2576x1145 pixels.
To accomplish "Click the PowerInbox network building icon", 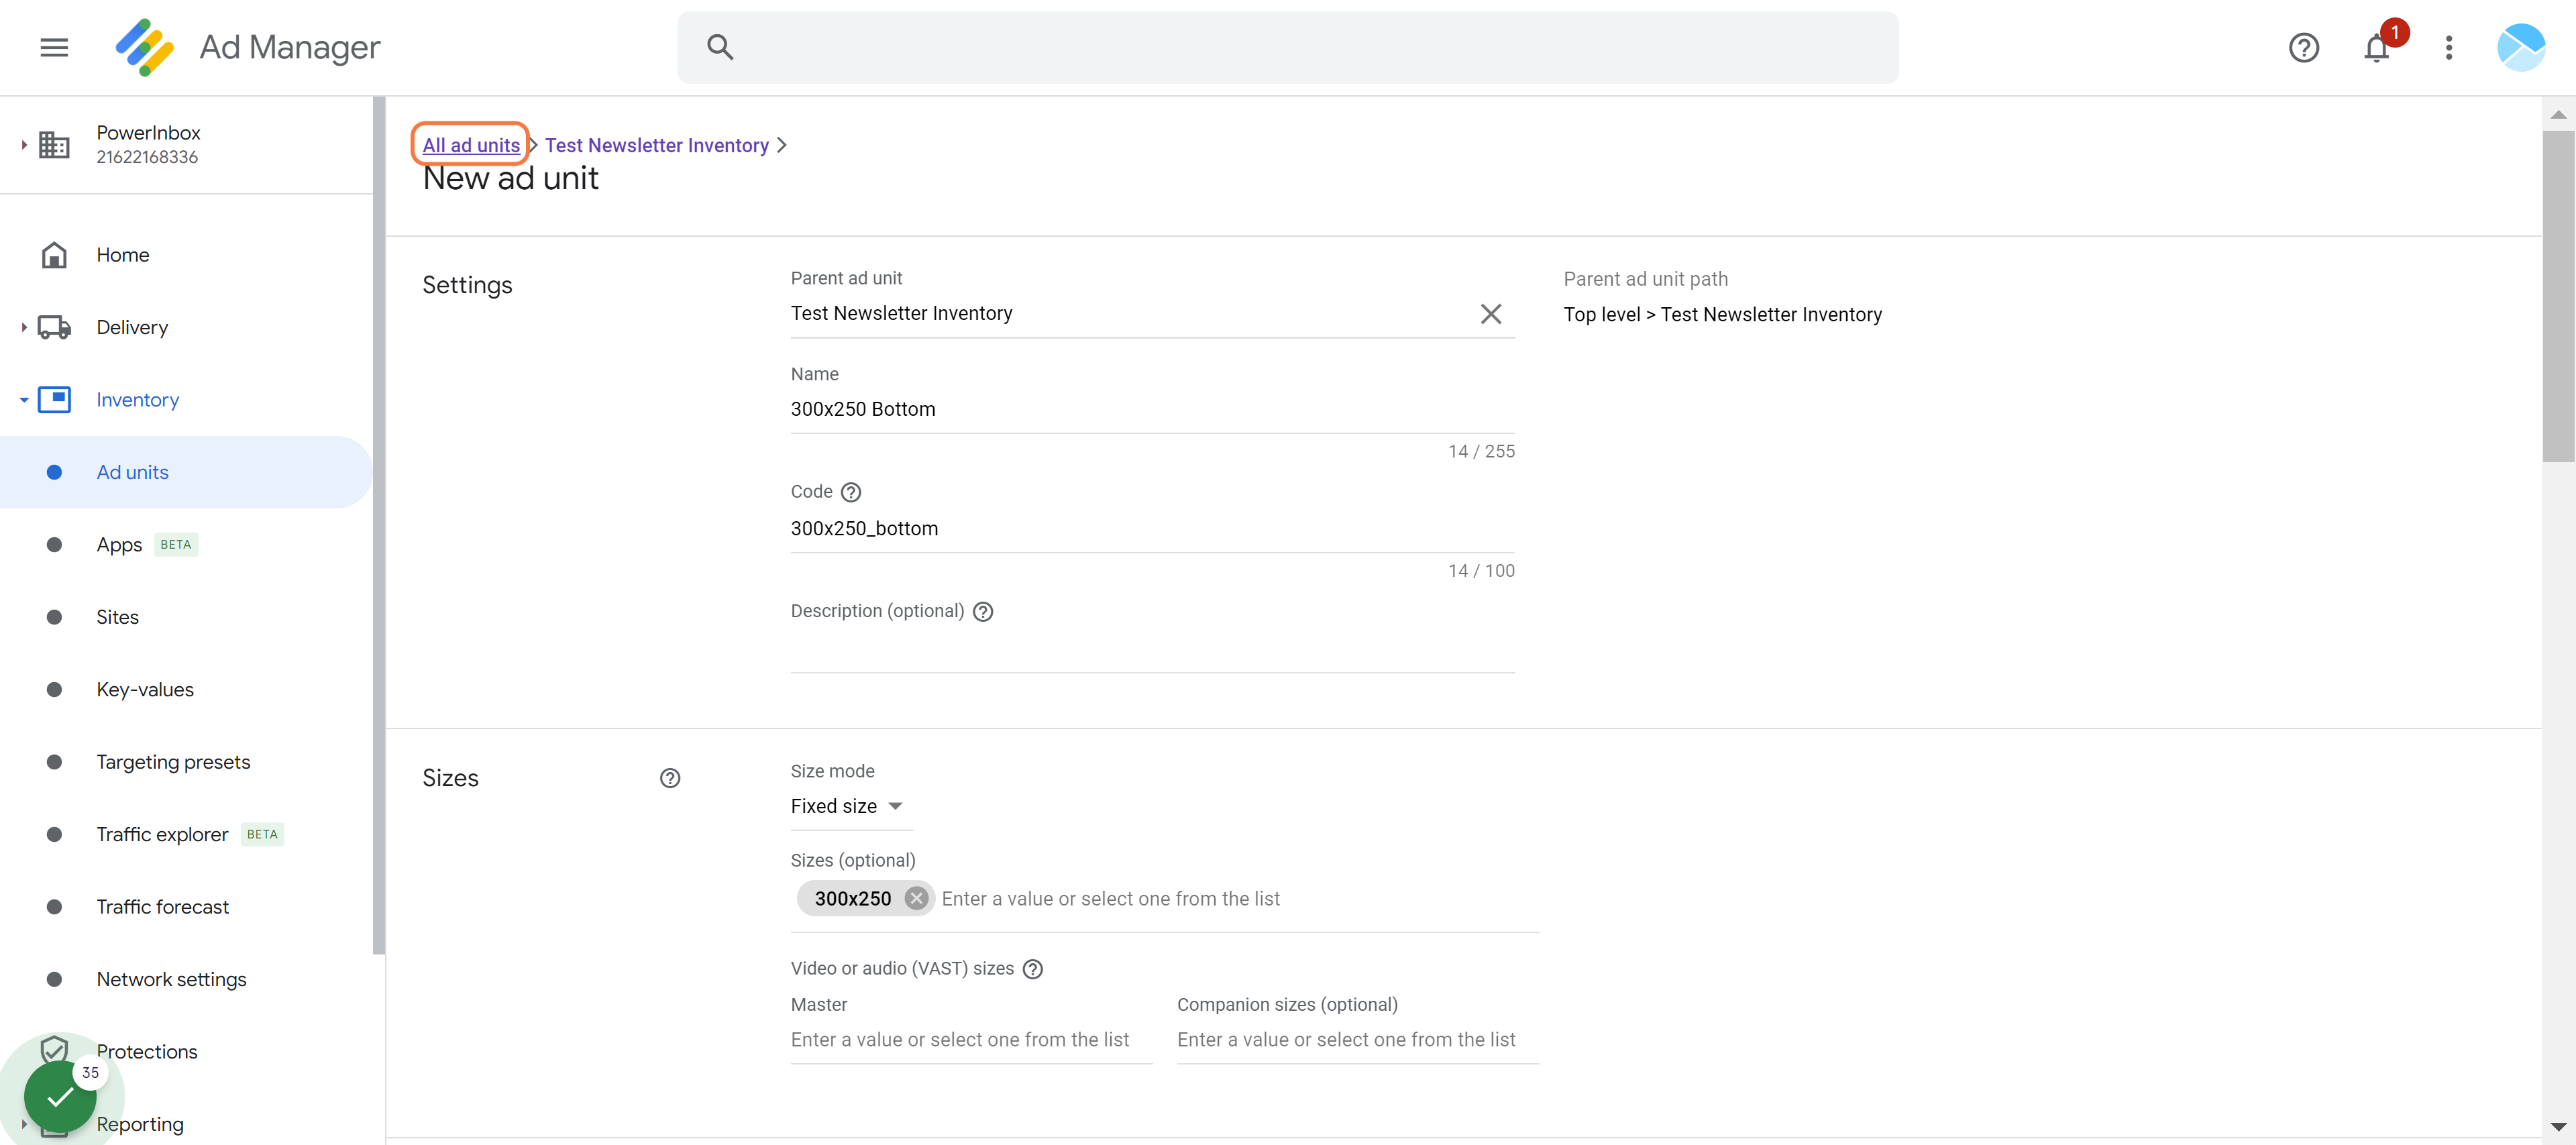I will pyautogui.click(x=54, y=145).
